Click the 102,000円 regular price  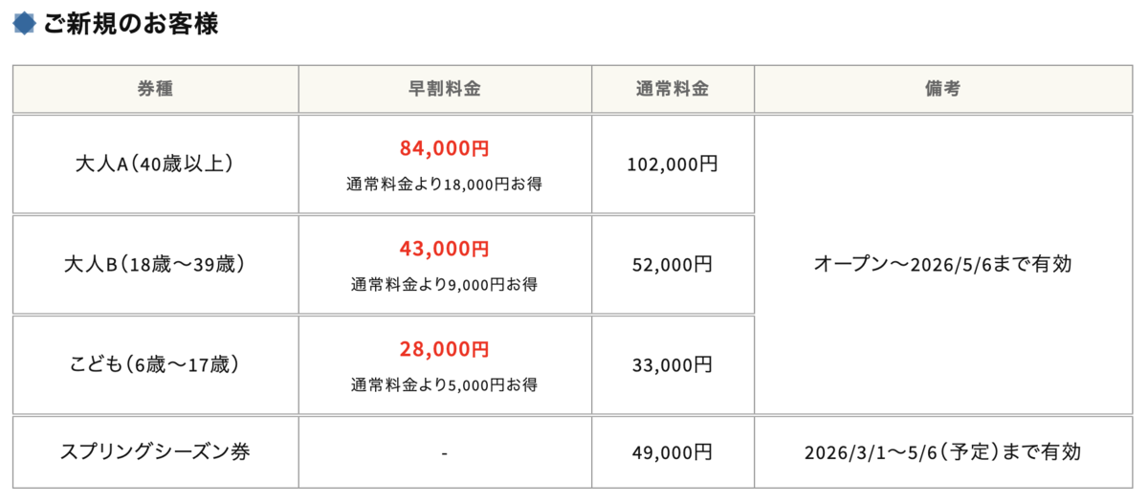pos(673,164)
